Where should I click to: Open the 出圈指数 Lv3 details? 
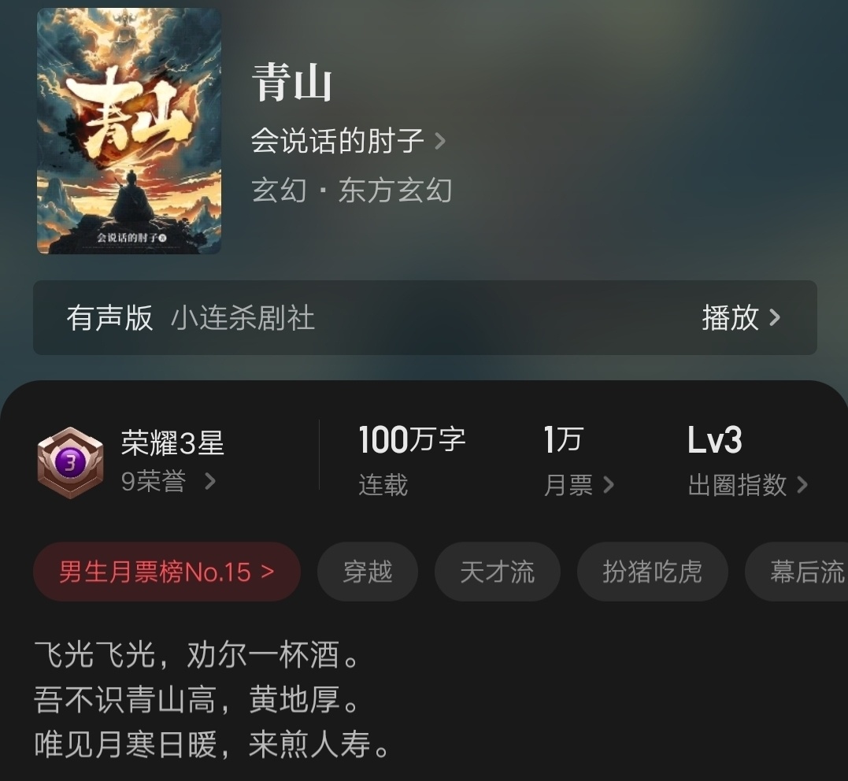pos(747,461)
